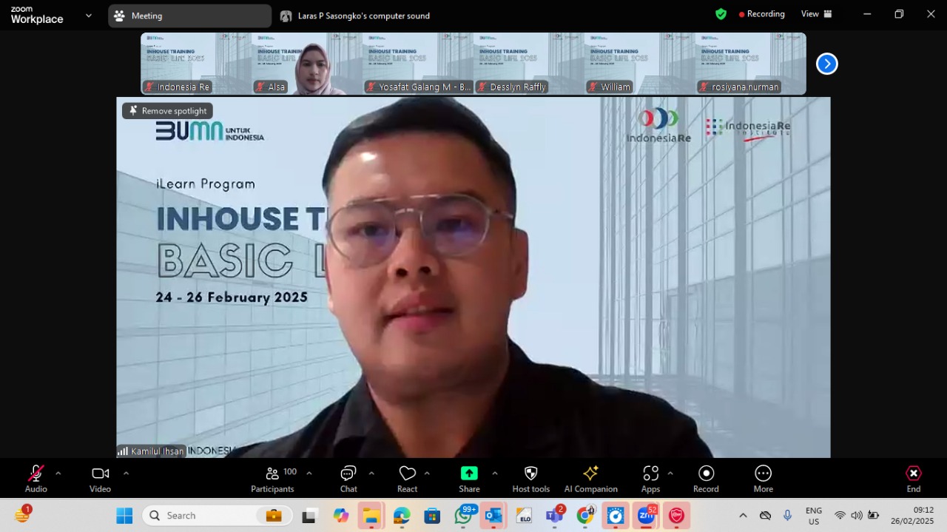947x532 pixels.
Task: Open the Participants list
Action: pos(272,479)
